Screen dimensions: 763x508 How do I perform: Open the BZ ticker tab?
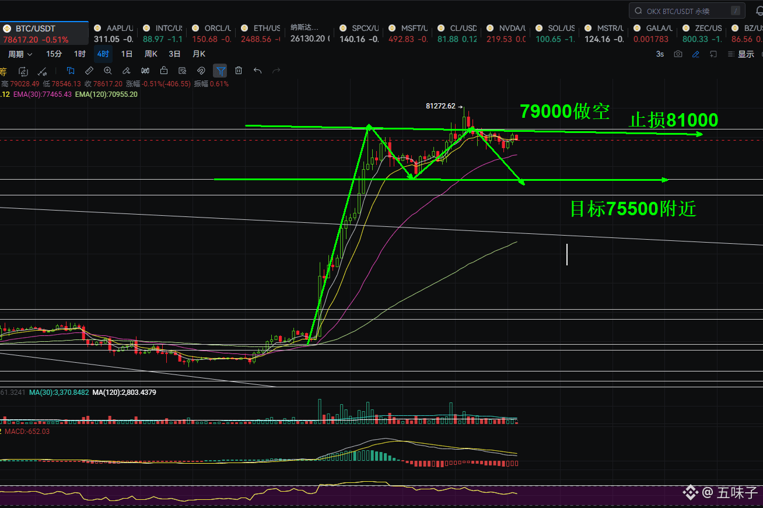pos(745,33)
